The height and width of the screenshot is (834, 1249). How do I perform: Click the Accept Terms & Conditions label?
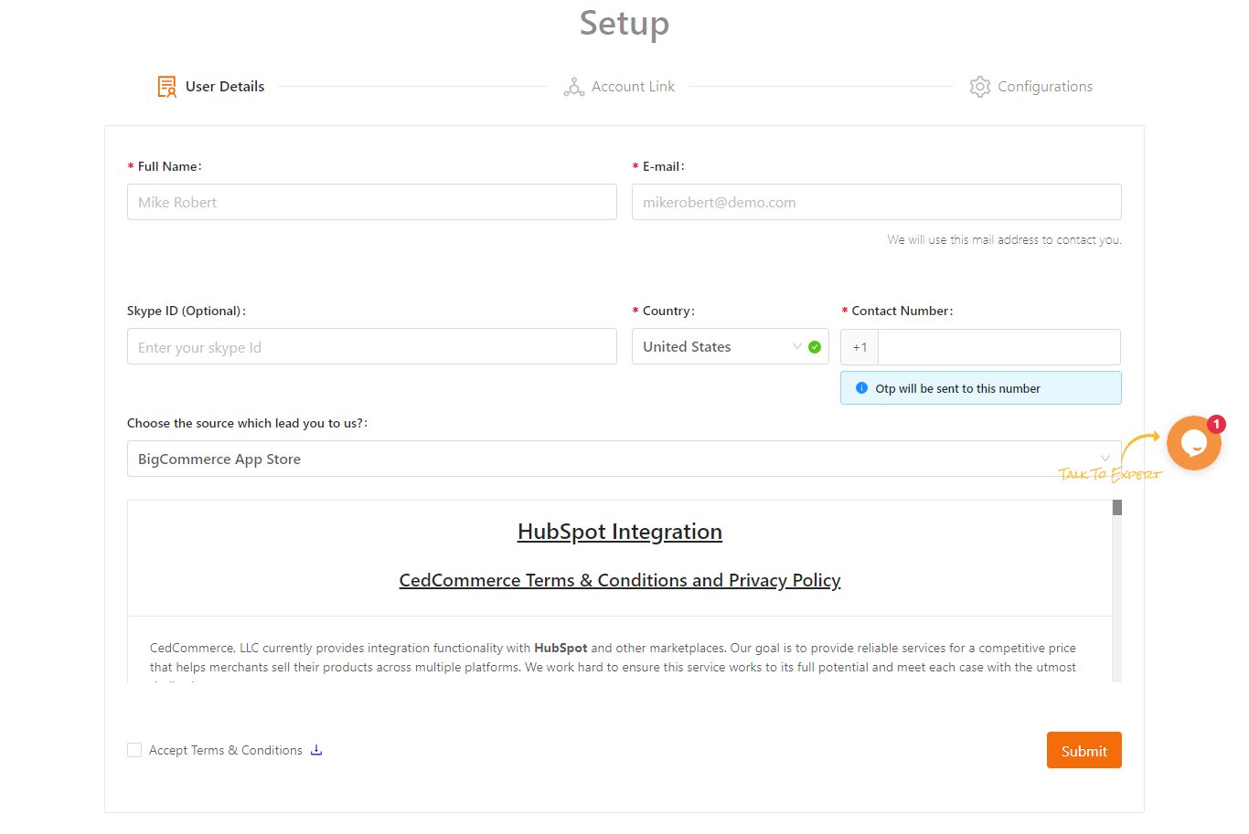point(226,750)
